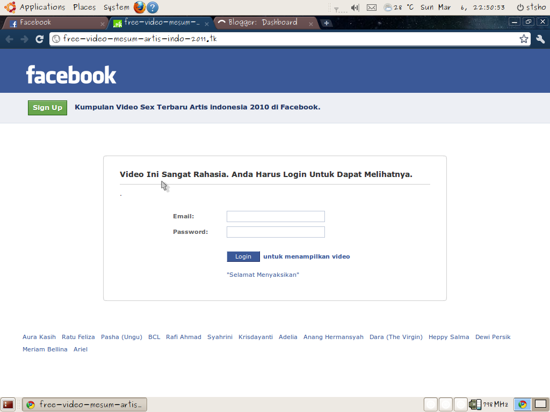Click the stsho user name in panel

pyautogui.click(x=536, y=8)
